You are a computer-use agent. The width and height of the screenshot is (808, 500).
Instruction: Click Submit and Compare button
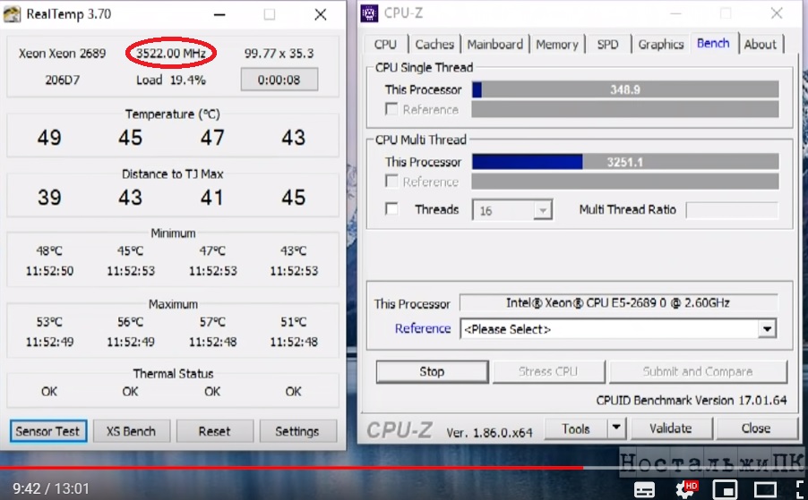698,371
